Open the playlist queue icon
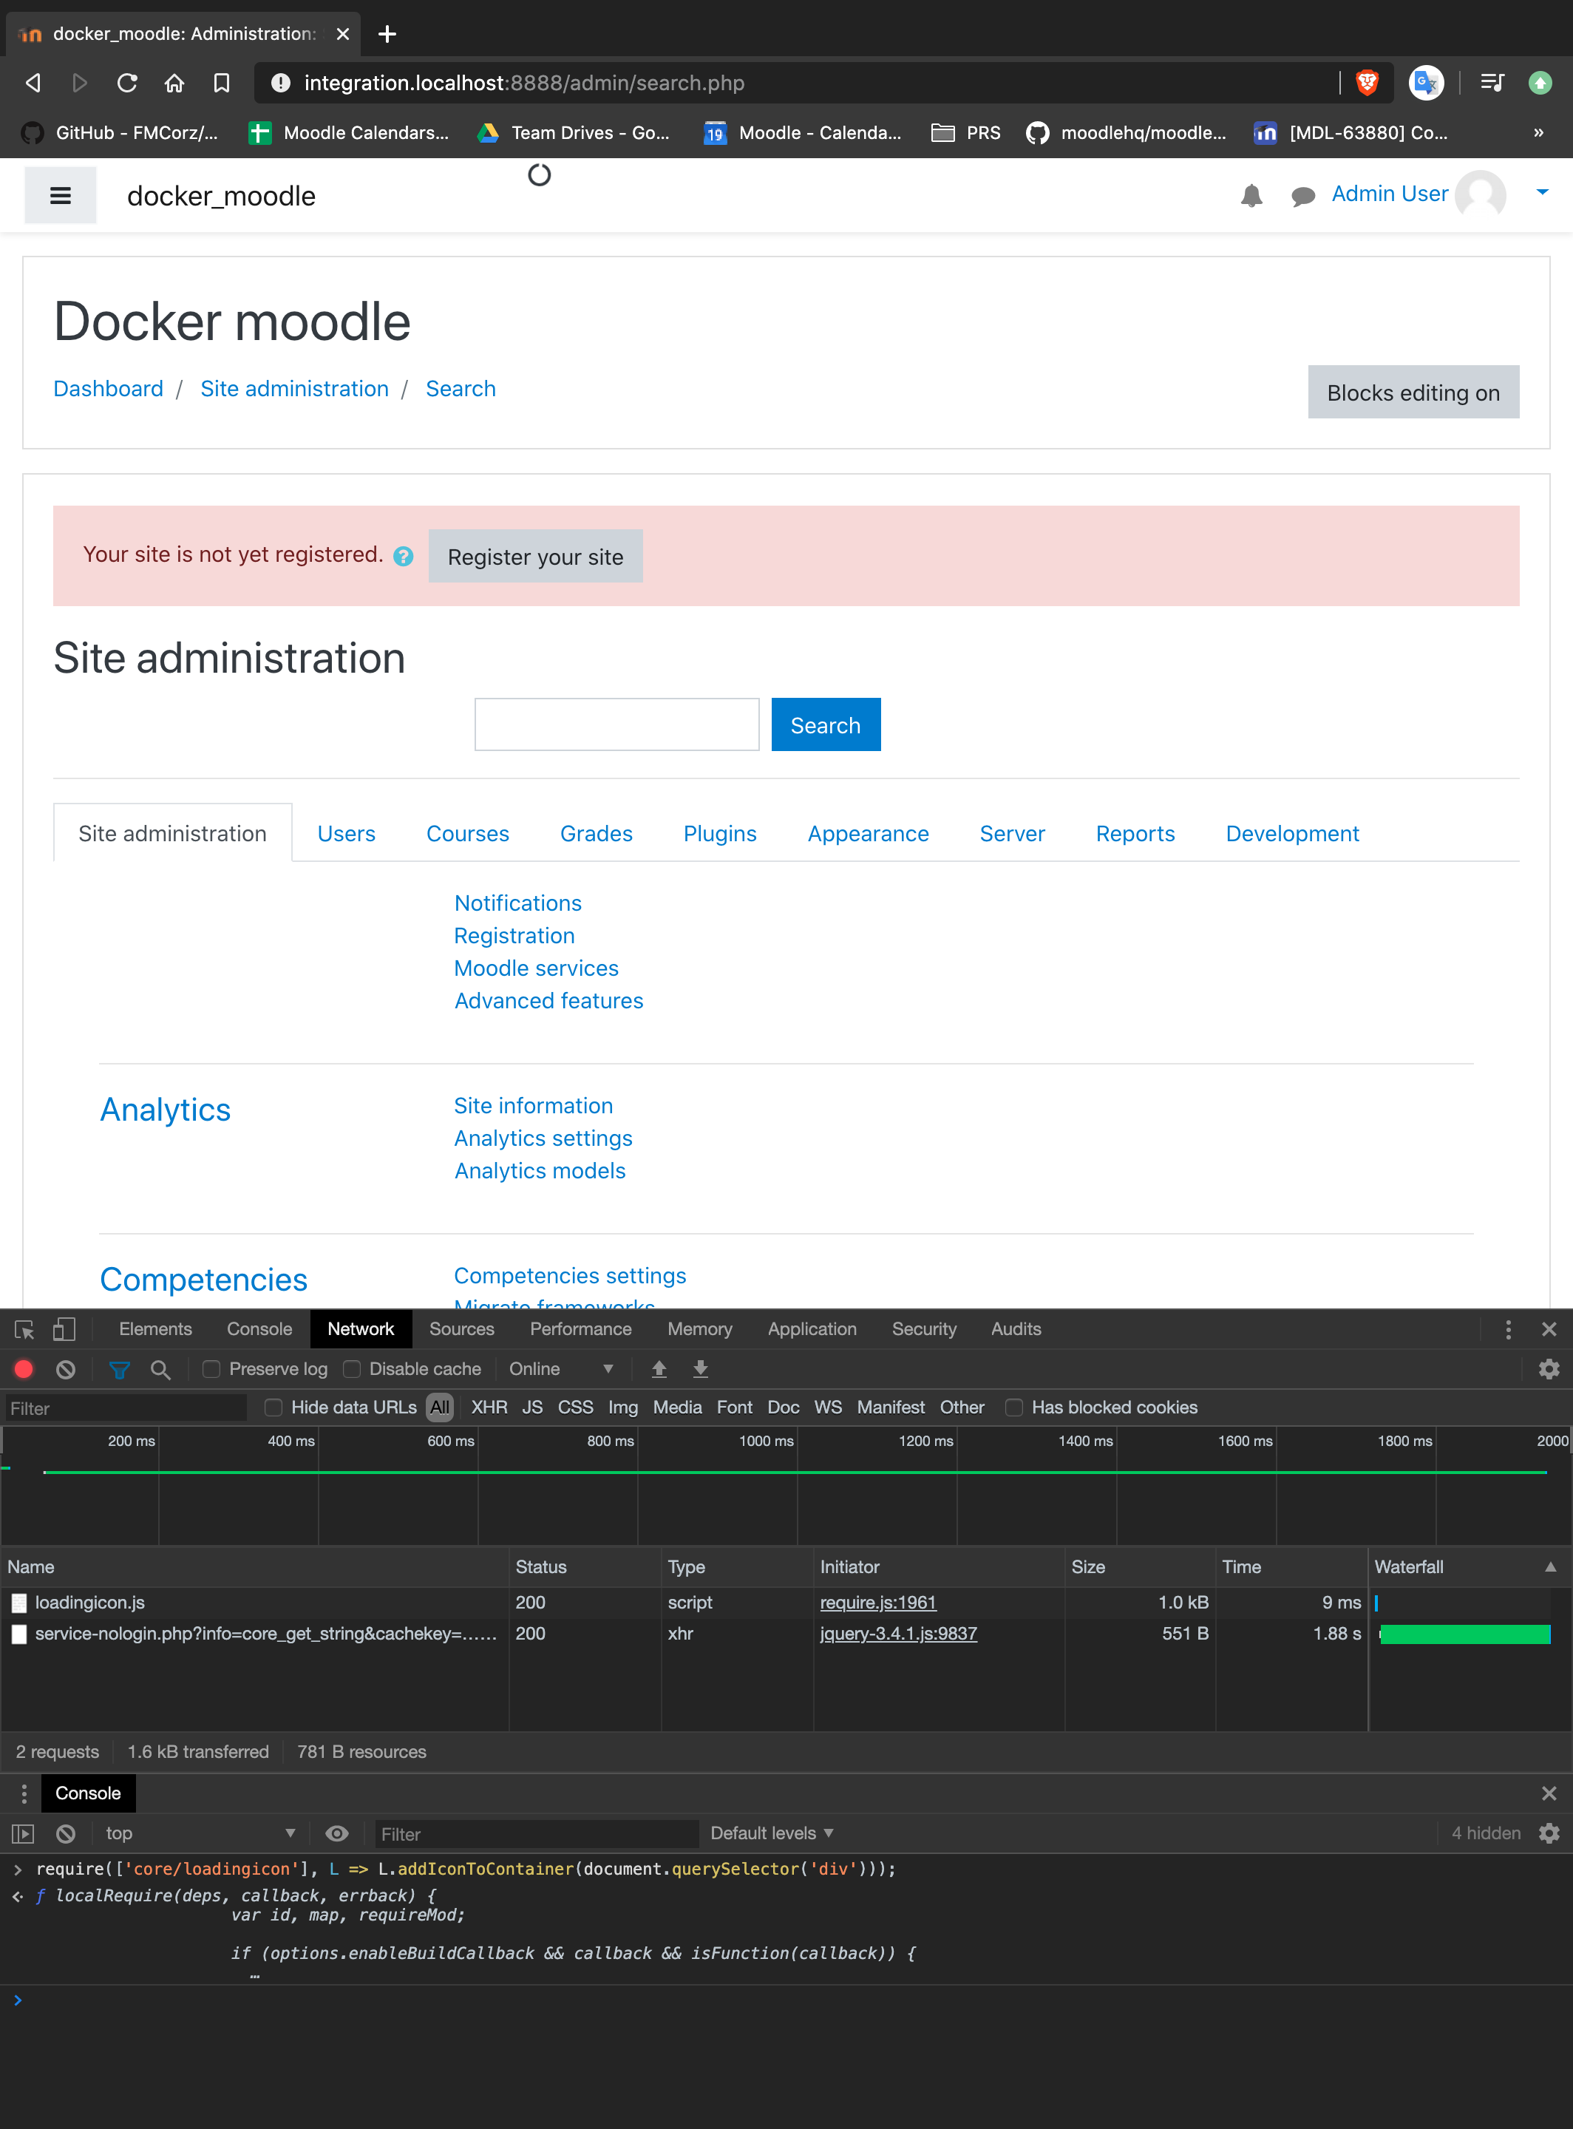This screenshot has width=1573, height=2129. tap(1492, 83)
